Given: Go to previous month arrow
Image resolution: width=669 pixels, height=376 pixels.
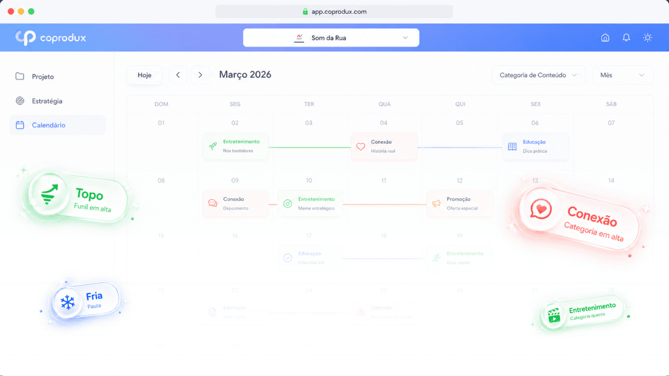Looking at the screenshot, I should coord(178,75).
